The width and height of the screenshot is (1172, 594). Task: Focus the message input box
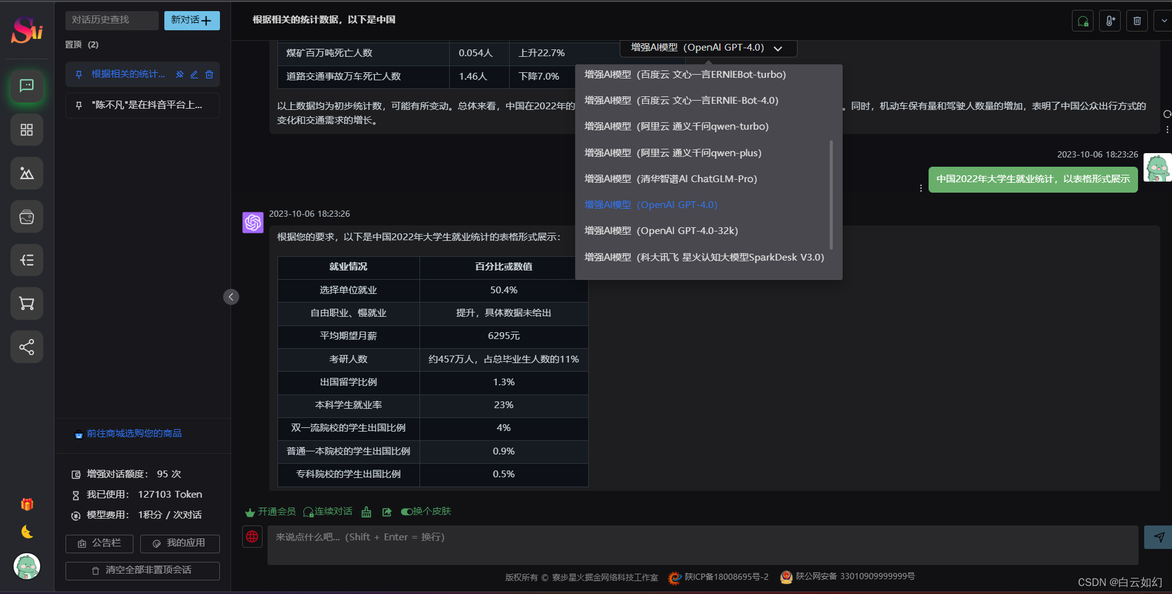[x=702, y=545]
